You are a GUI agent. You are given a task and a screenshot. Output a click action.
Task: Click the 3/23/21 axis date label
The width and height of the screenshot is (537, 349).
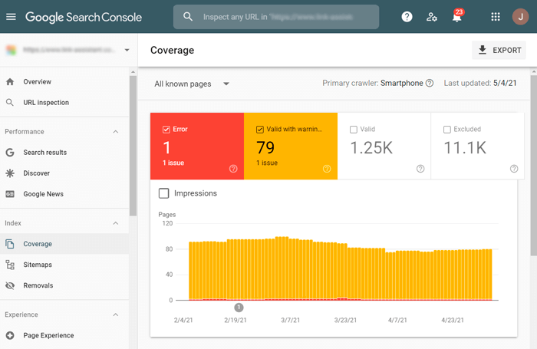click(345, 320)
